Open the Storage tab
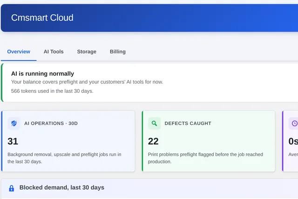This screenshot has height=199, width=298. point(87,52)
